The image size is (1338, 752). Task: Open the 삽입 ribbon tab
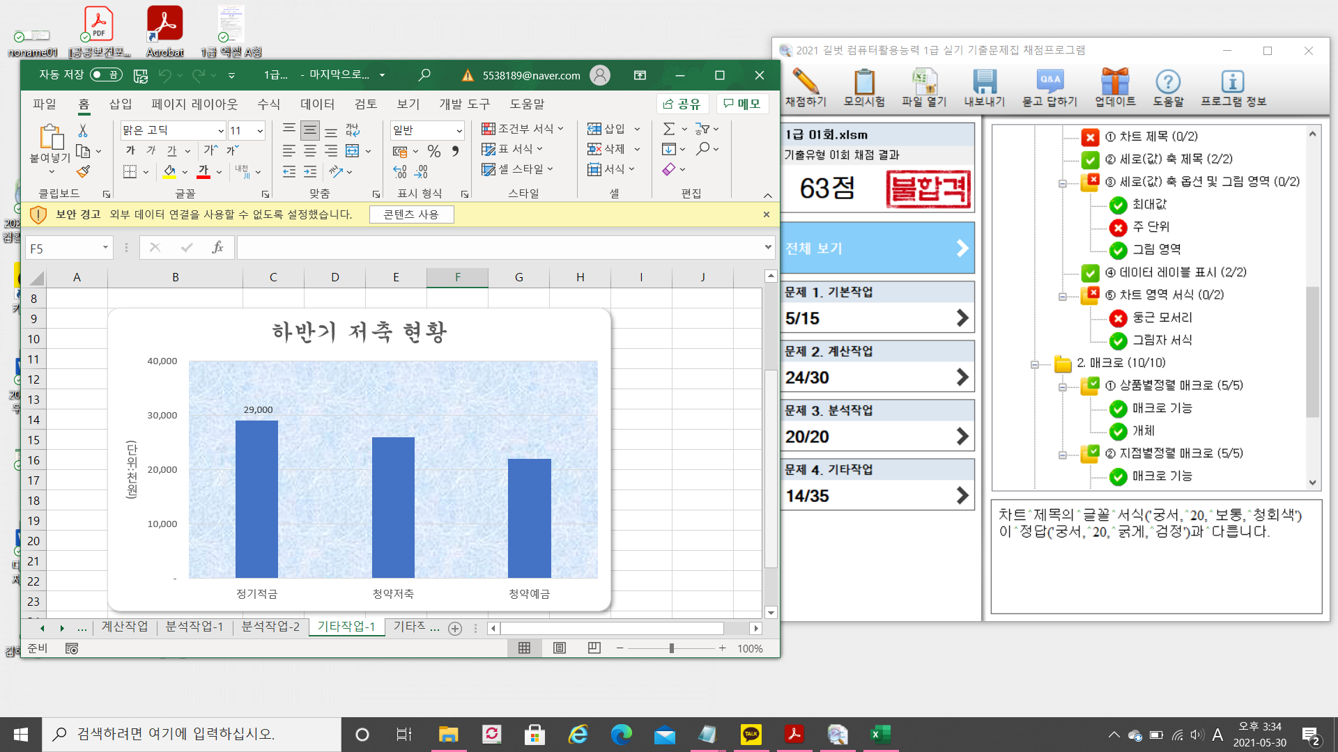[121, 104]
